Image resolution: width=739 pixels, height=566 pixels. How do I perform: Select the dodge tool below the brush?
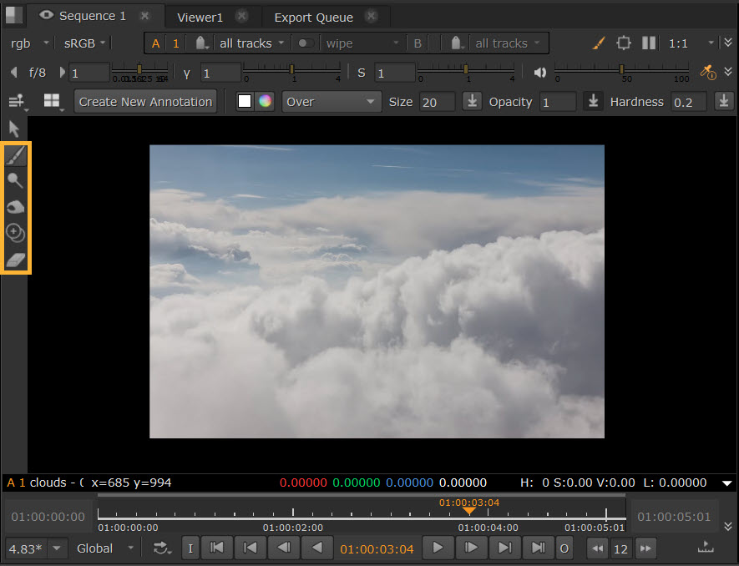point(16,180)
